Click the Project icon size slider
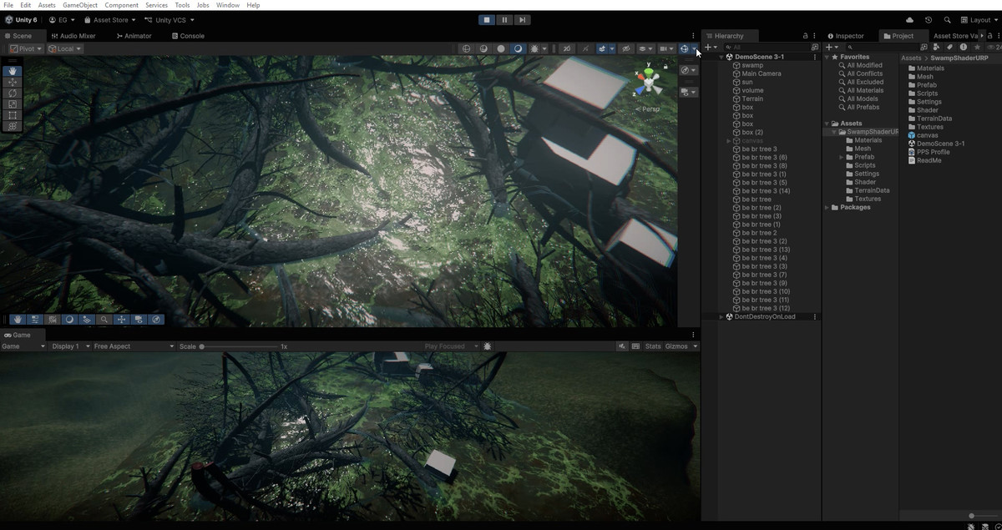This screenshot has width=1002, height=530. [x=971, y=516]
